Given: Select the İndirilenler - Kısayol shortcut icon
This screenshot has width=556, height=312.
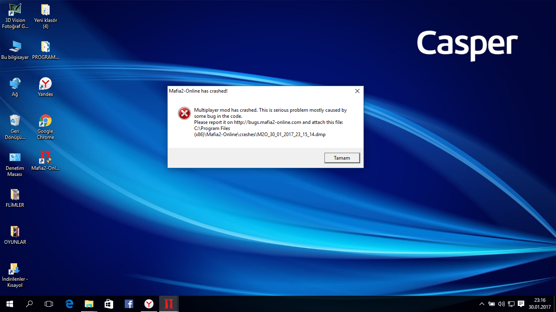Looking at the screenshot, I should (15, 275).
